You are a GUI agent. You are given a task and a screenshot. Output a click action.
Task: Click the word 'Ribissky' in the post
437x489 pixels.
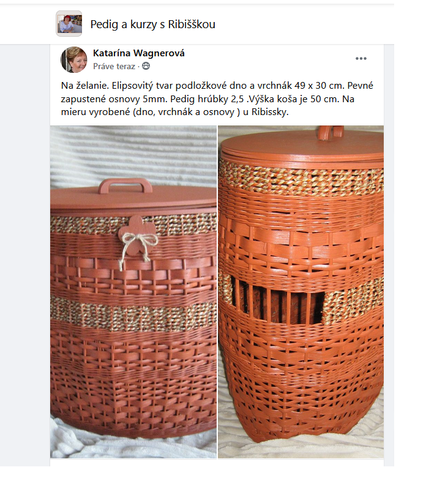tap(269, 112)
